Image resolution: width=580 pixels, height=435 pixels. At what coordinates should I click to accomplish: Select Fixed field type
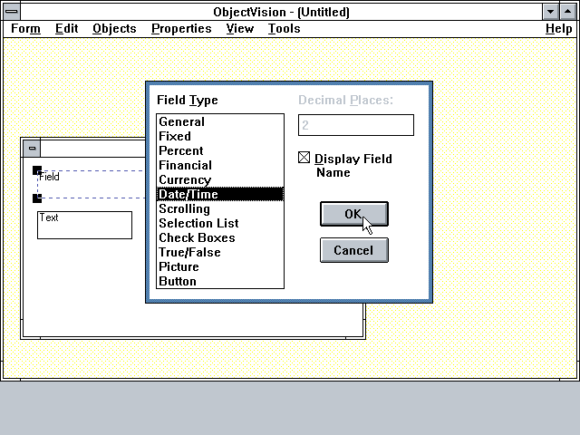click(x=220, y=136)
